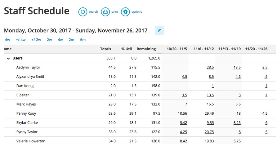
Task: Shift date range back with -4w
Action: tap(7, 40)
